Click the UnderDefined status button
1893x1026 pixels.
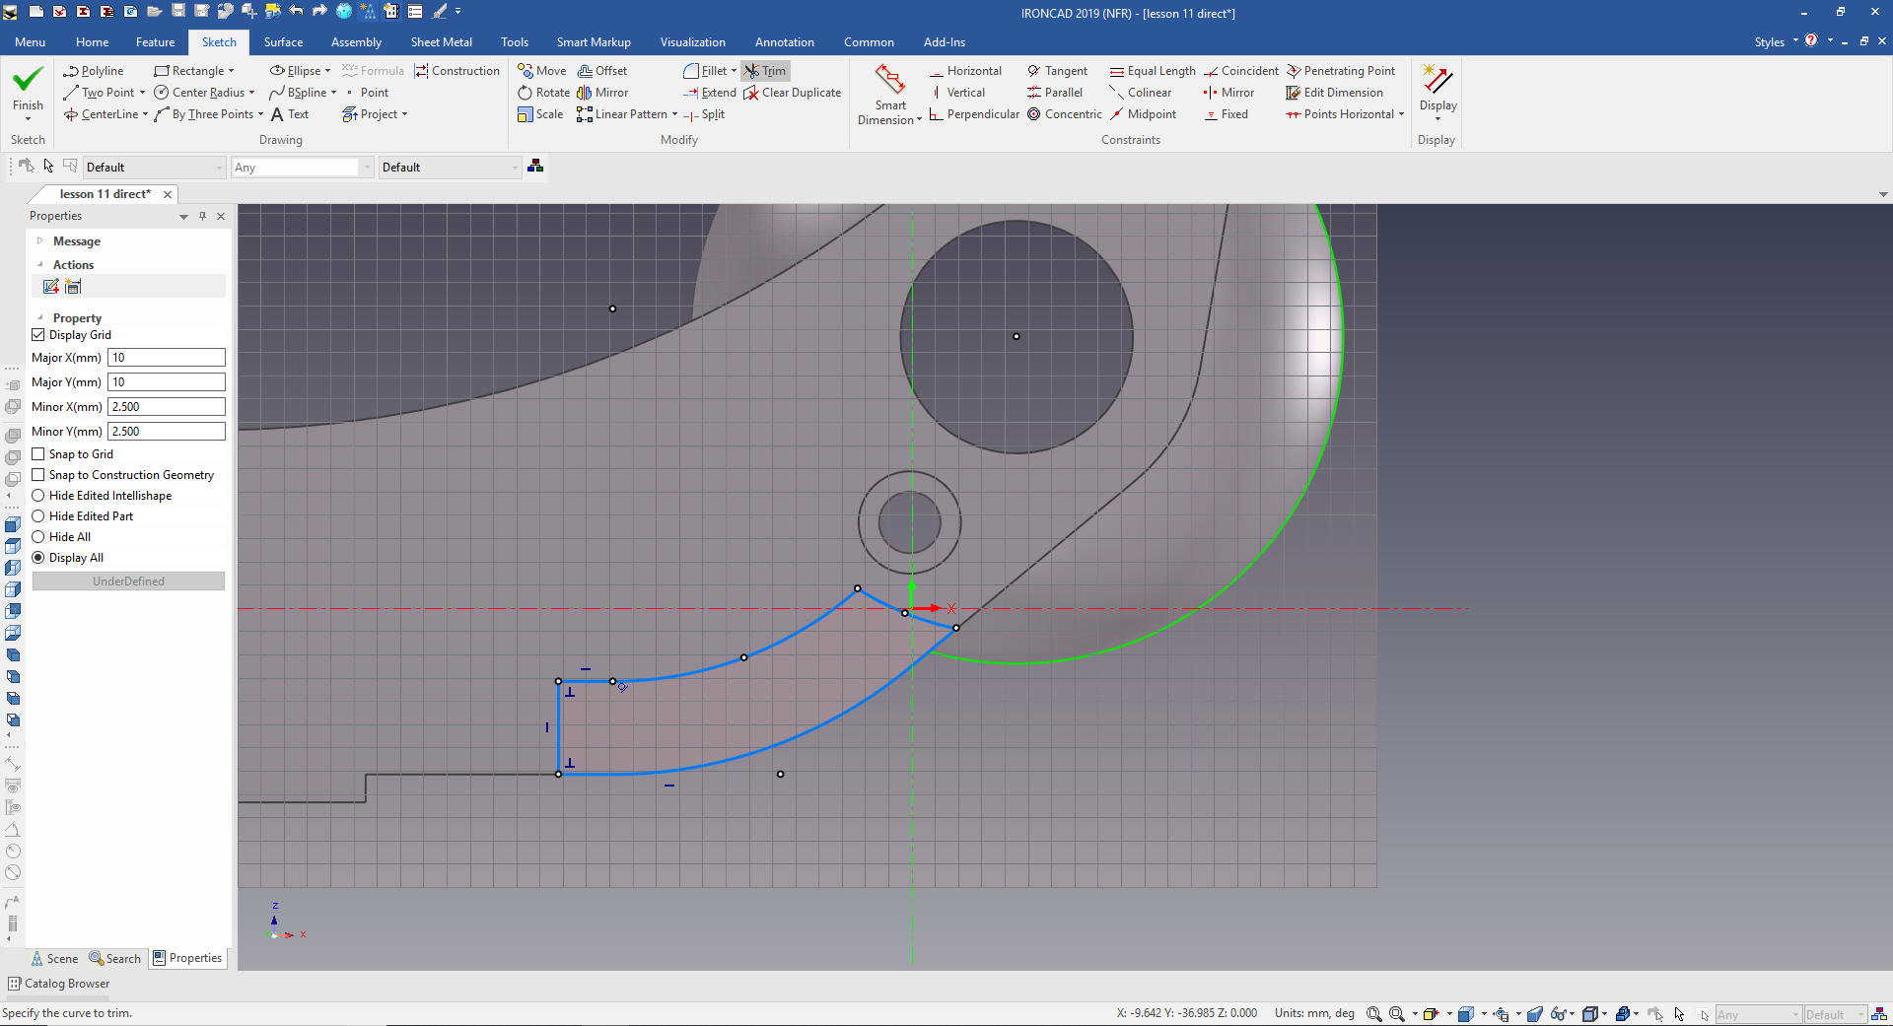128,581
